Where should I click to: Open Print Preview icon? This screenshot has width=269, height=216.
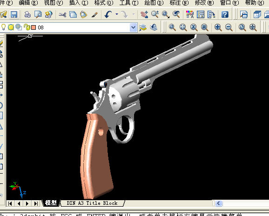click(x=38, y=14)
